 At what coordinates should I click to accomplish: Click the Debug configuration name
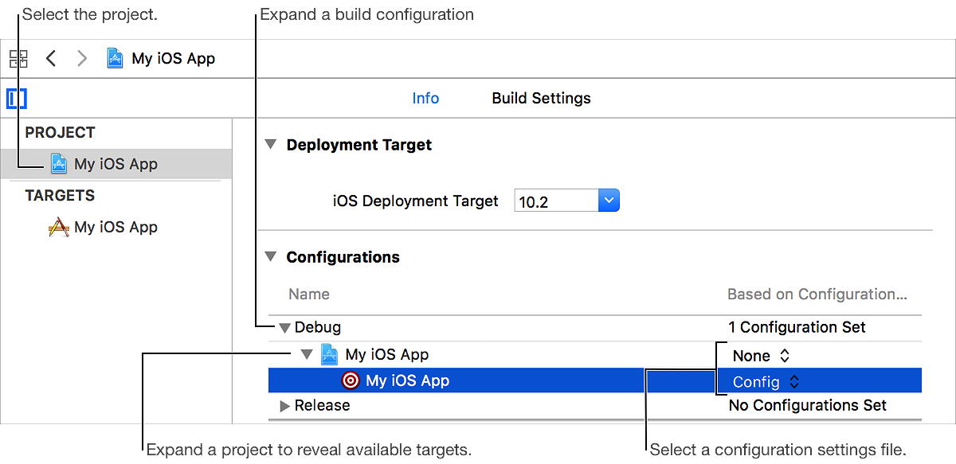(318, 327)
